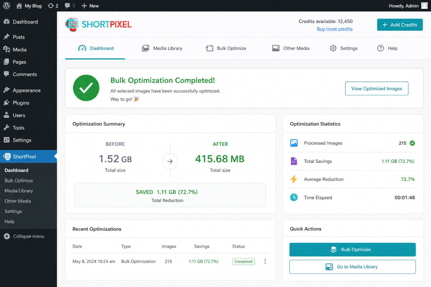431x287 pixels.
Task: Open the comments bubble in the admin bar
Action: (x=70, y=6)
